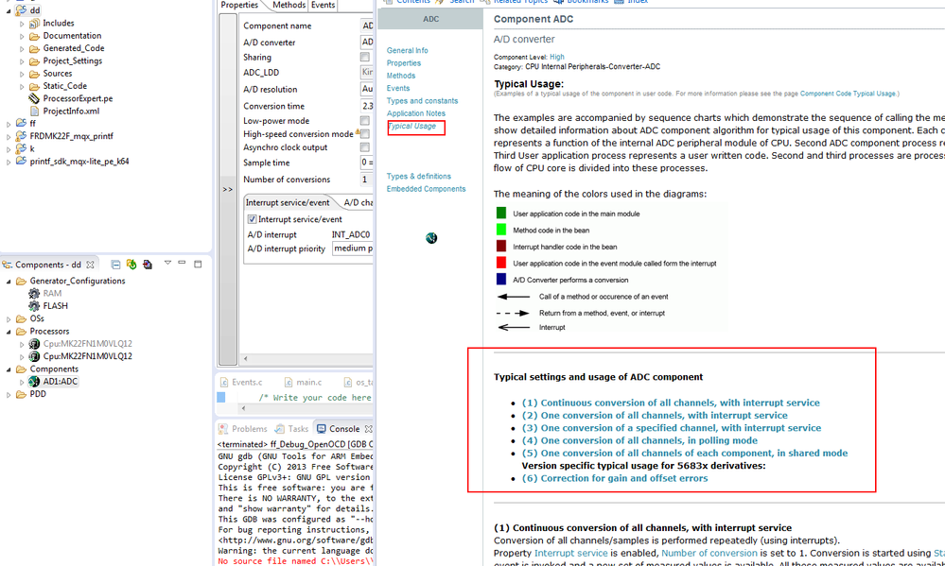
Task: Click the main.c file icon
Action: click(289, 383)
